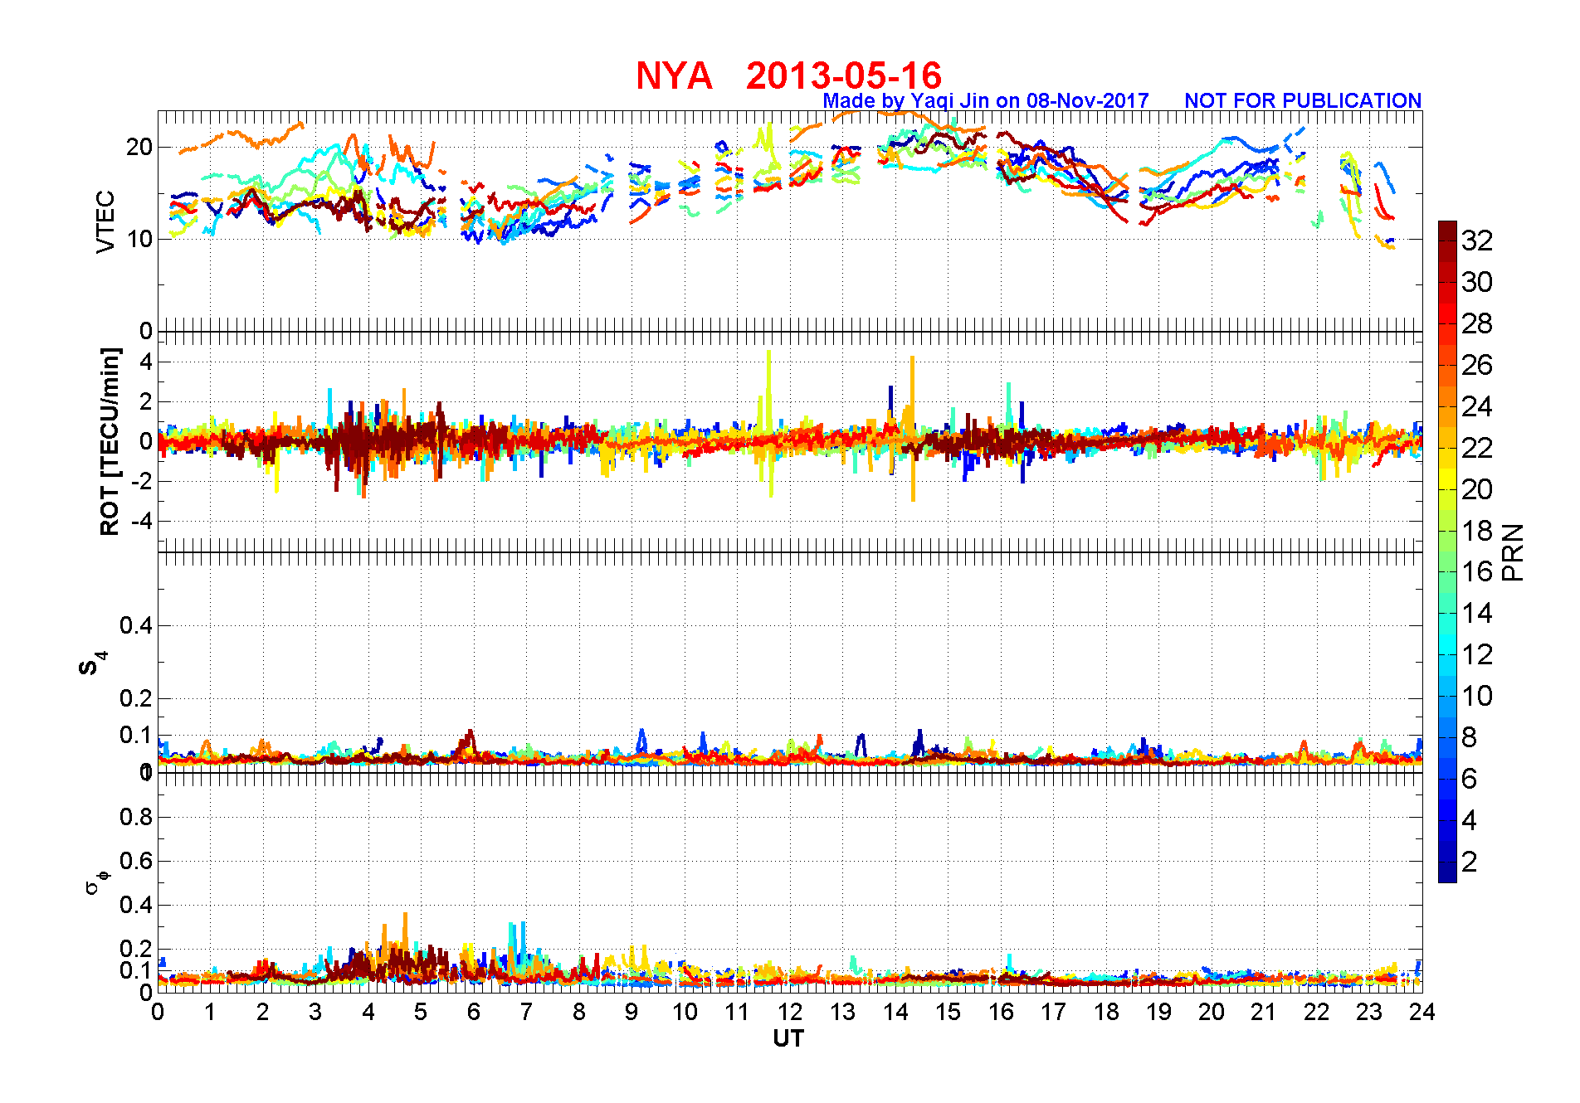Image resolution: width=1580 pixels, height=1103 pixels.
Task: Click x-axis tick label 18
Action: (x=1106, y=1012)
